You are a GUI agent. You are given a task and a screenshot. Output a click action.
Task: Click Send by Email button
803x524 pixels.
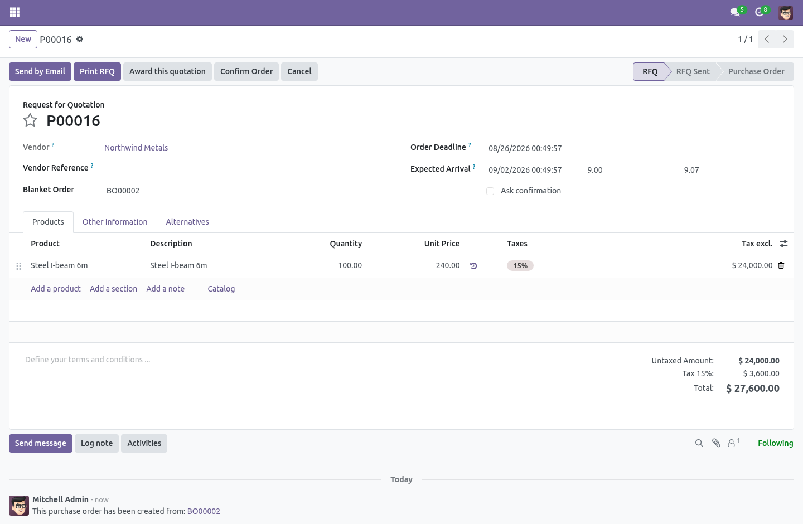(x=40, y=71)
